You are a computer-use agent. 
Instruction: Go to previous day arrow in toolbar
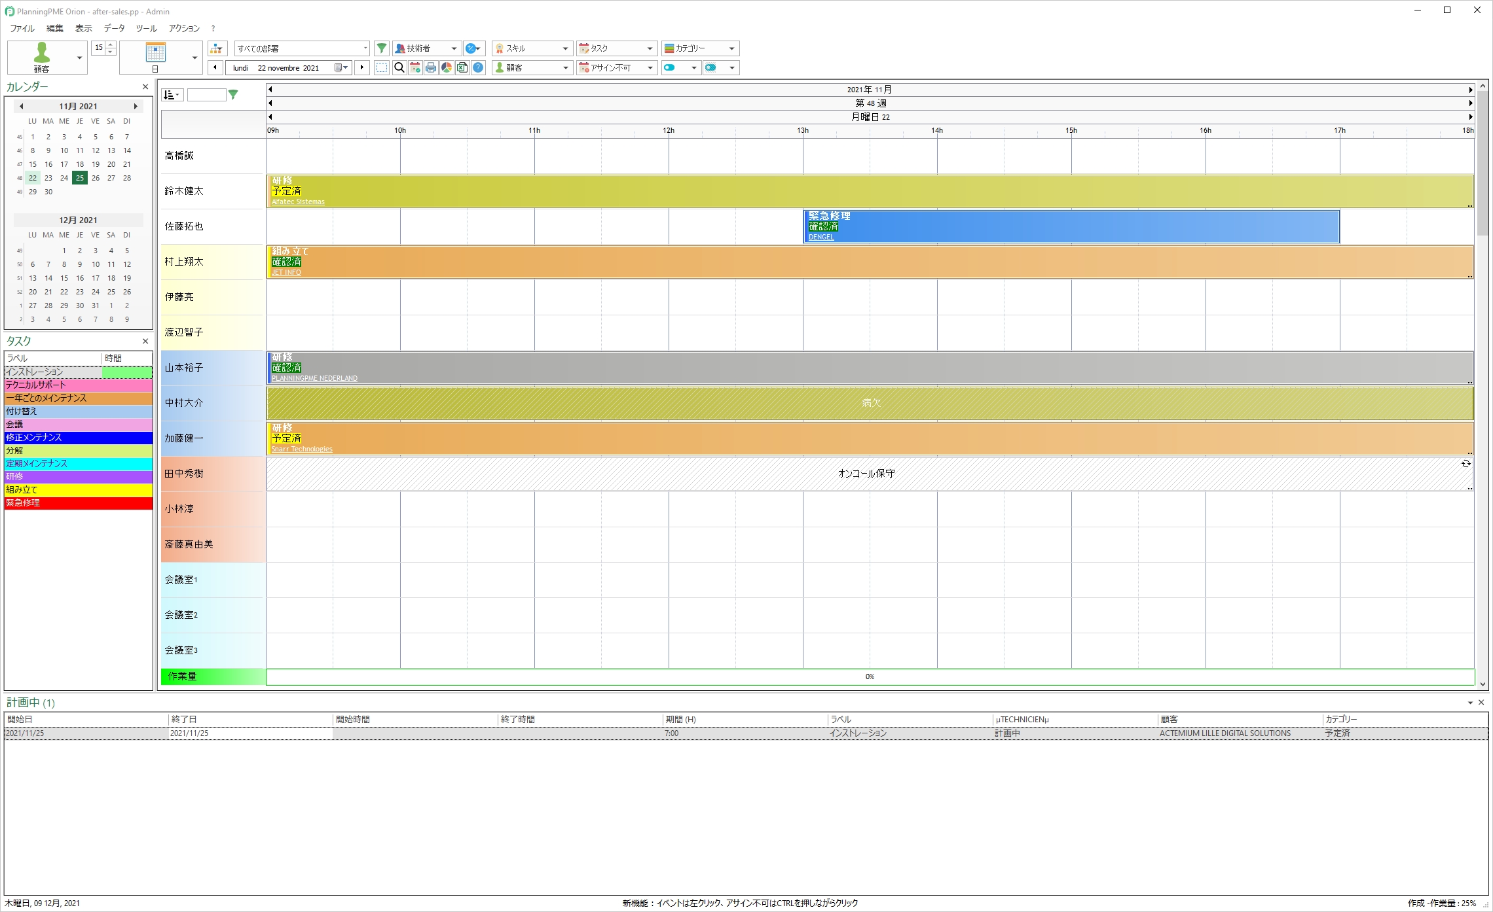pyautogui.click(x=215, y=67)
